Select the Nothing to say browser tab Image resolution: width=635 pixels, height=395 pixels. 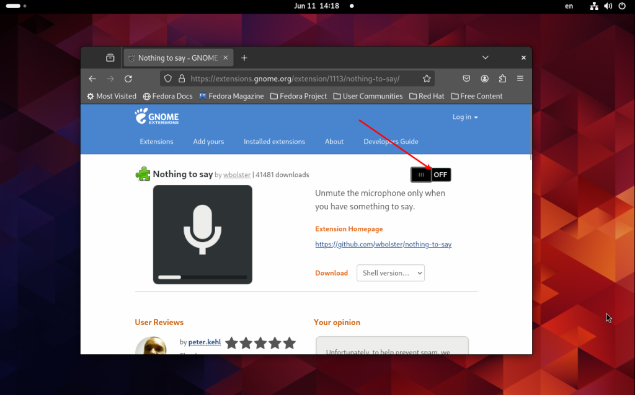[178, 58]
